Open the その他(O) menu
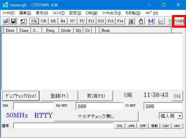 pos(133,13)
